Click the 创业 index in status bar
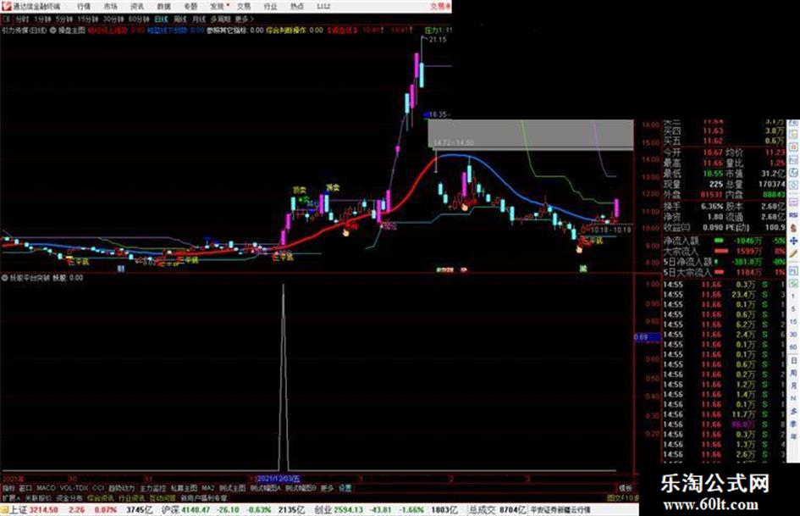800x516 pixels. click(x=323, y=510)
